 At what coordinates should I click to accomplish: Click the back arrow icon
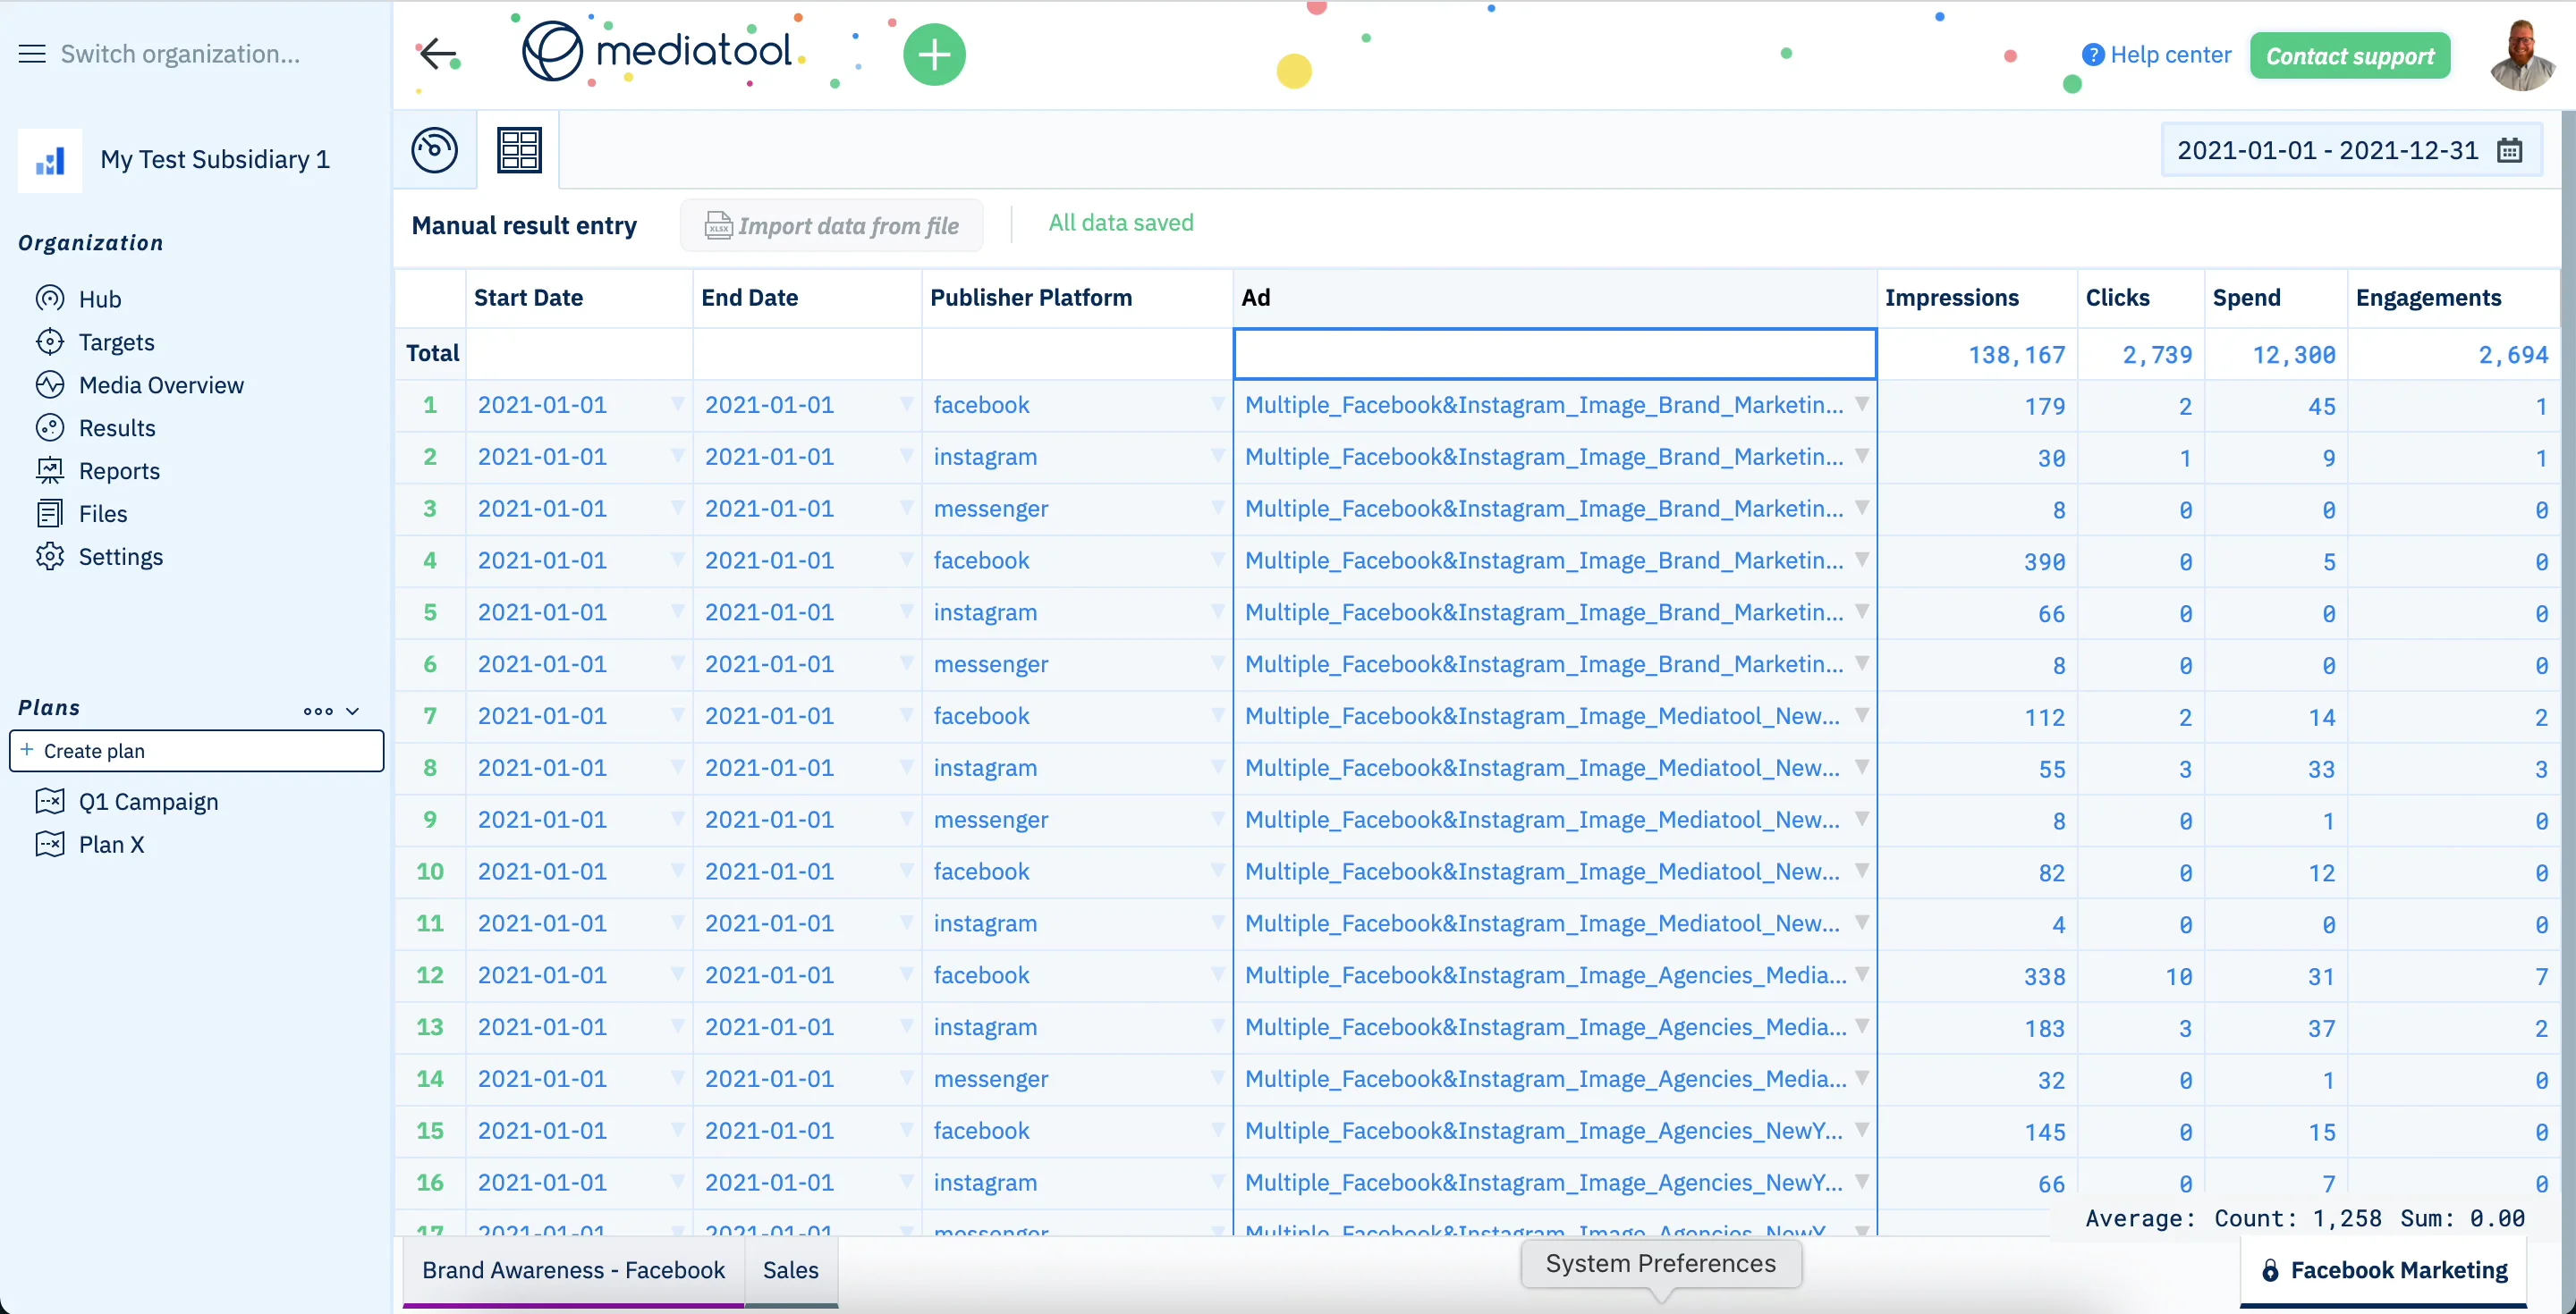point(437,54)
